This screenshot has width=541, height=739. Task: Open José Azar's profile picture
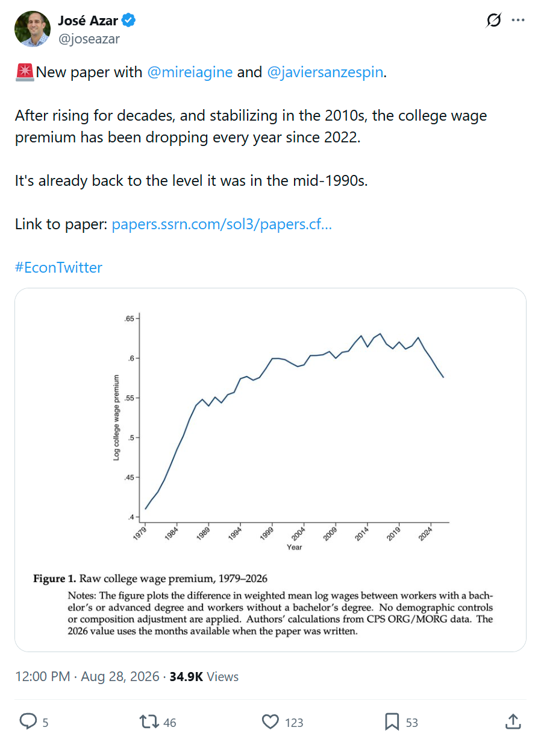click(33, 28)
